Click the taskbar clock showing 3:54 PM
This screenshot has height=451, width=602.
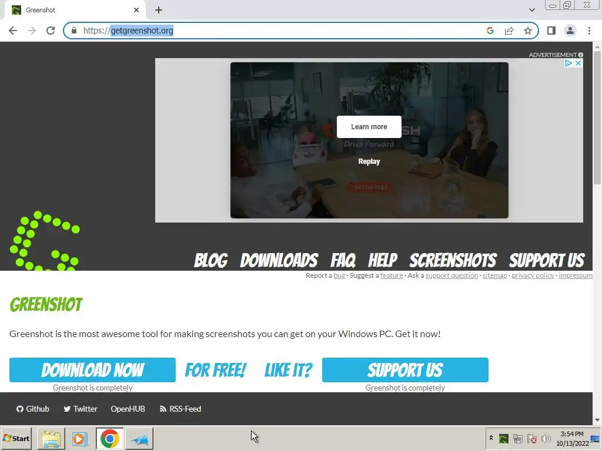tap(572, 438)
